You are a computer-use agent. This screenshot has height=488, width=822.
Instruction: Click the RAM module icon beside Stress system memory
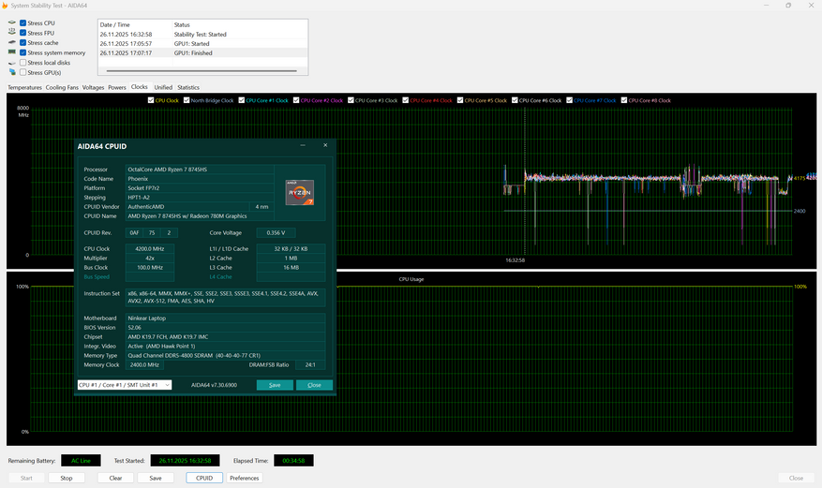click(12, 52)
